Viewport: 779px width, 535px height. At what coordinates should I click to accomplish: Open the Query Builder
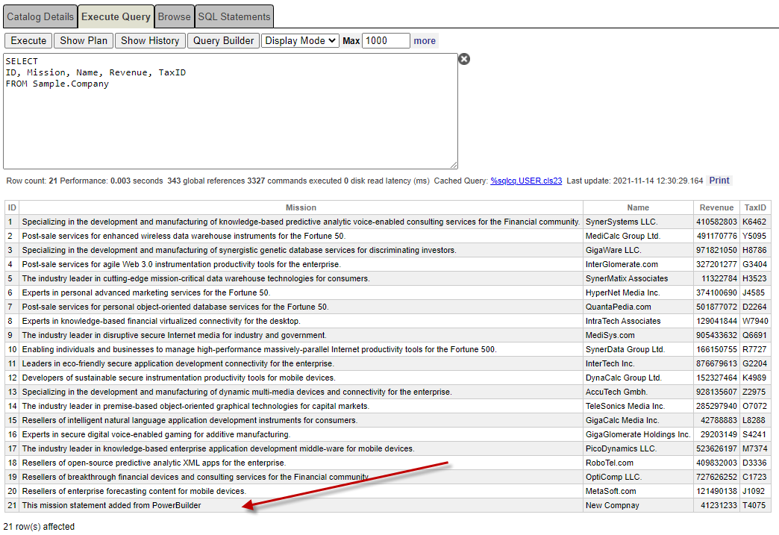223,41
